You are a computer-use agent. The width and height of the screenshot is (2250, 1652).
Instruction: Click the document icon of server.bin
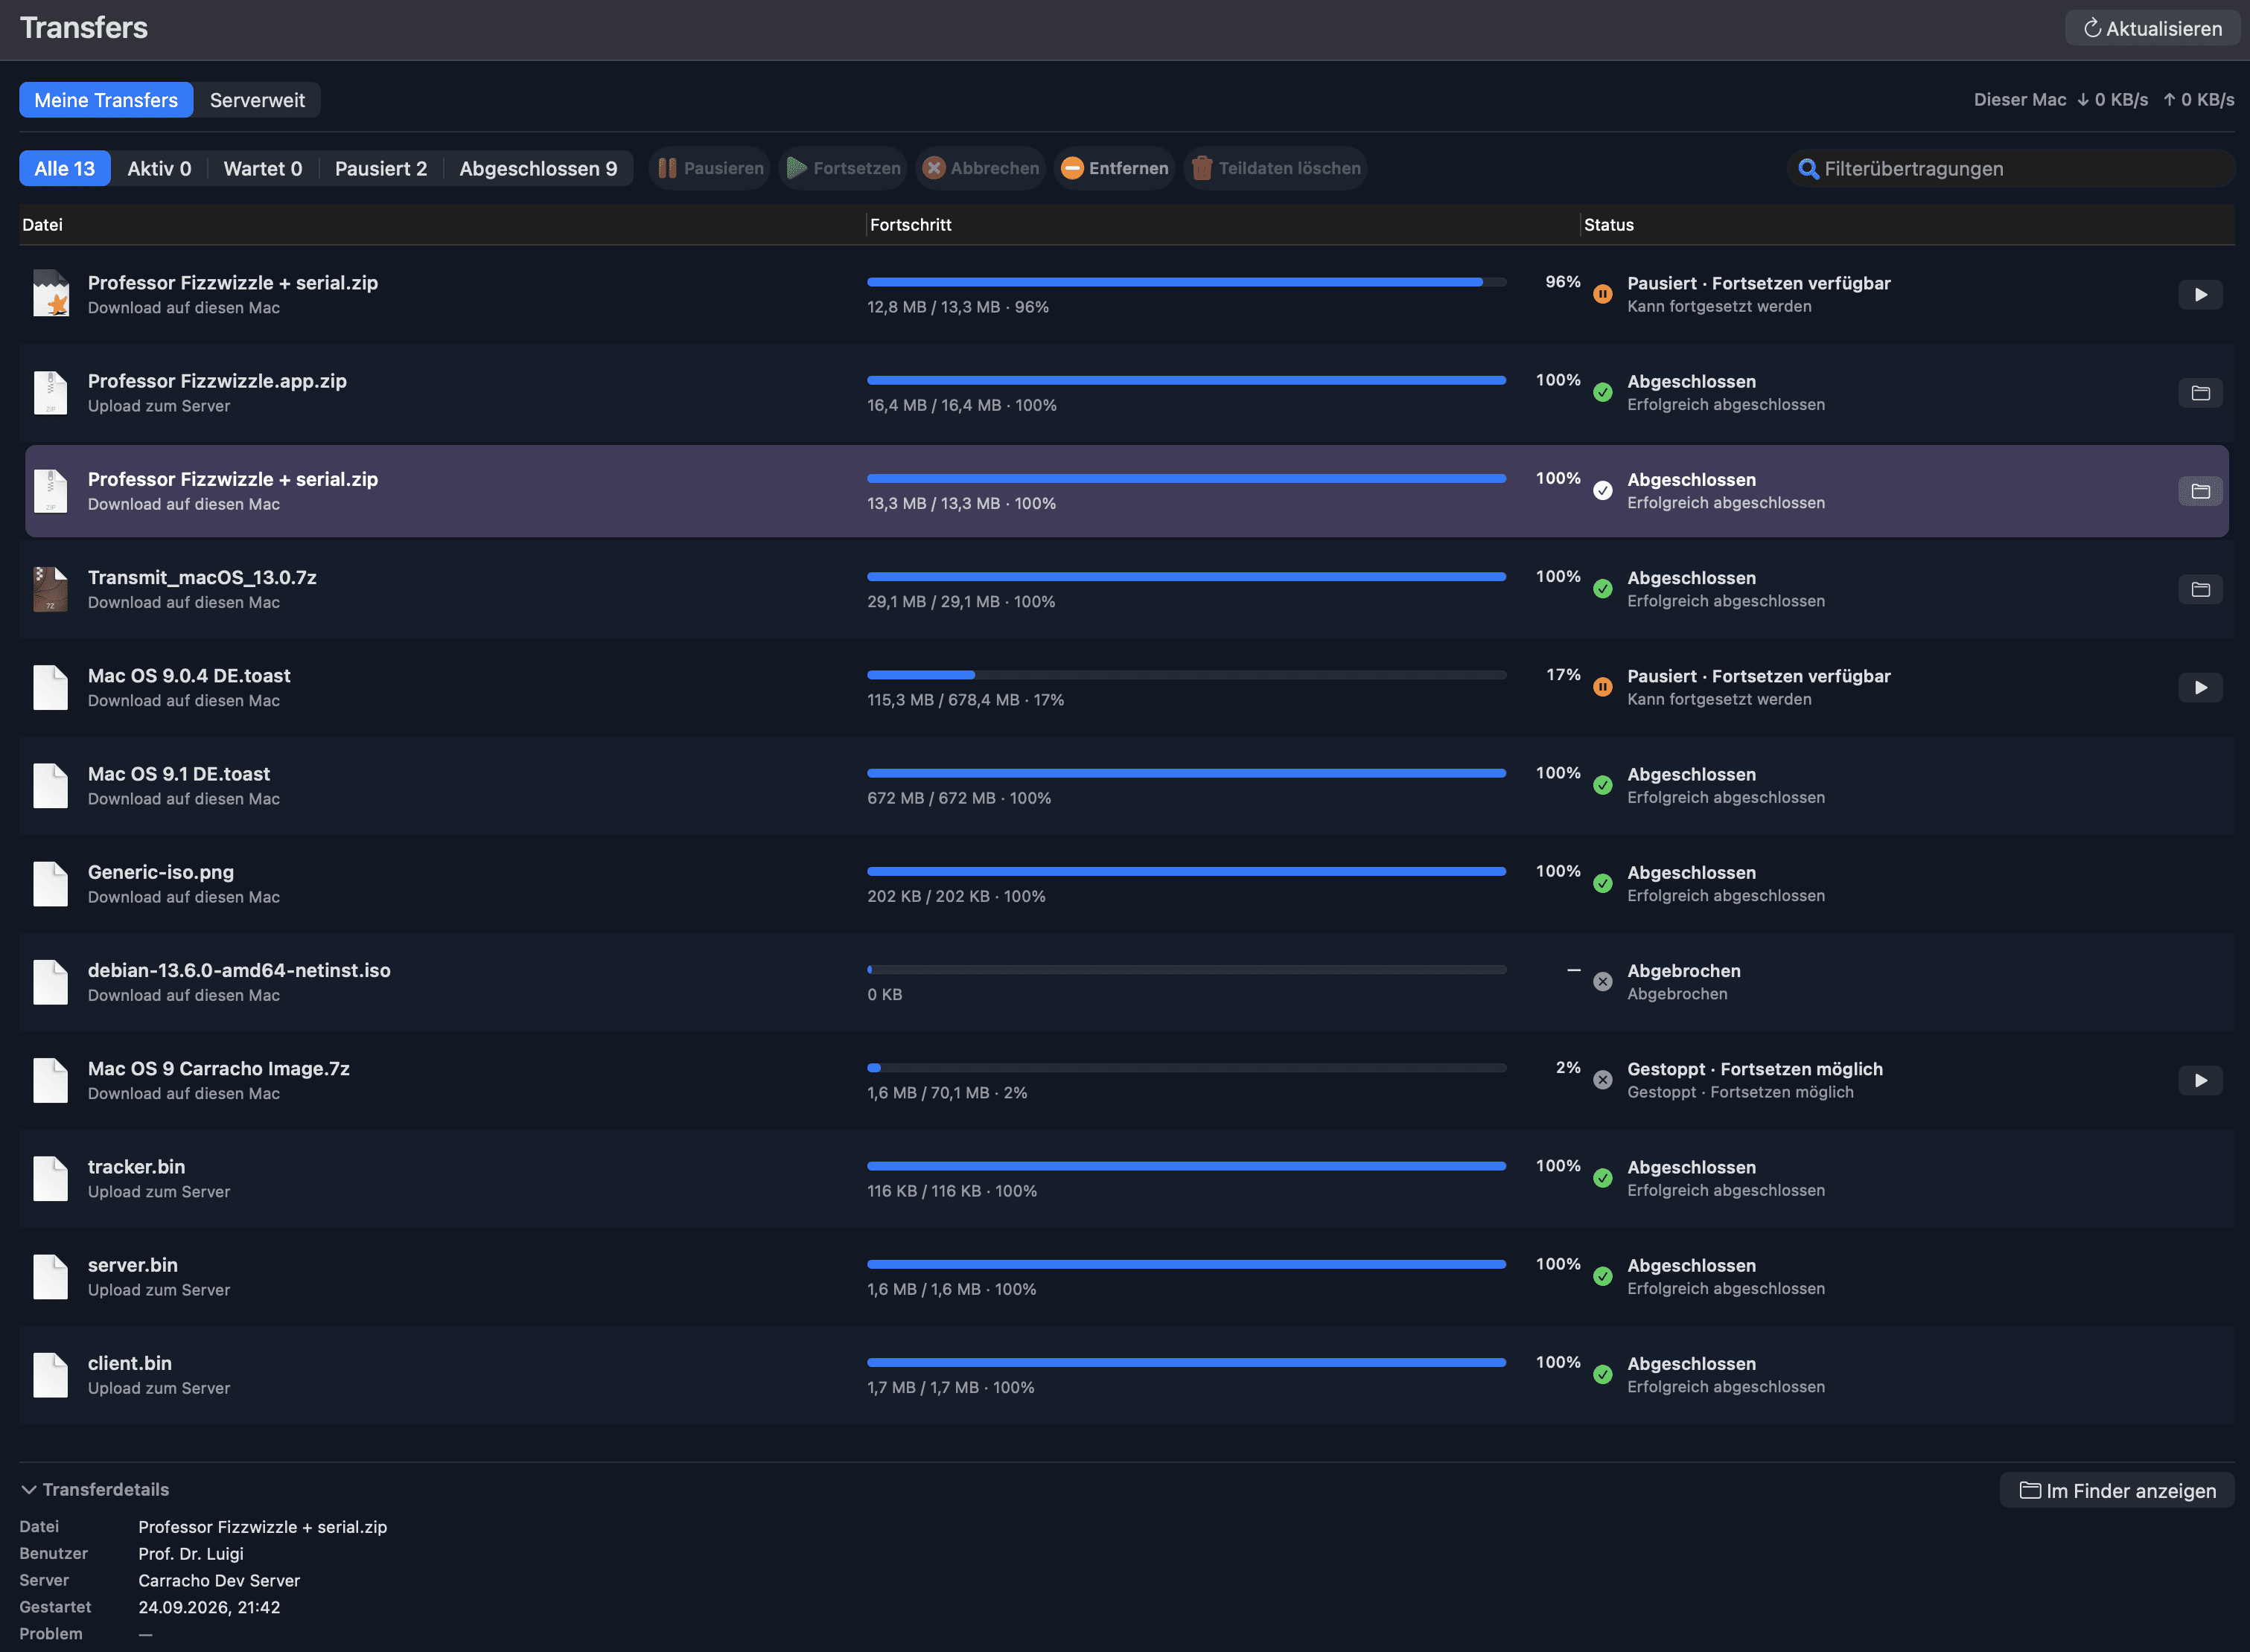point(50,1277)
